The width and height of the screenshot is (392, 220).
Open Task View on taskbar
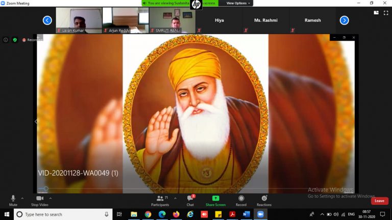pyautogui.click(x=119, y=214)
